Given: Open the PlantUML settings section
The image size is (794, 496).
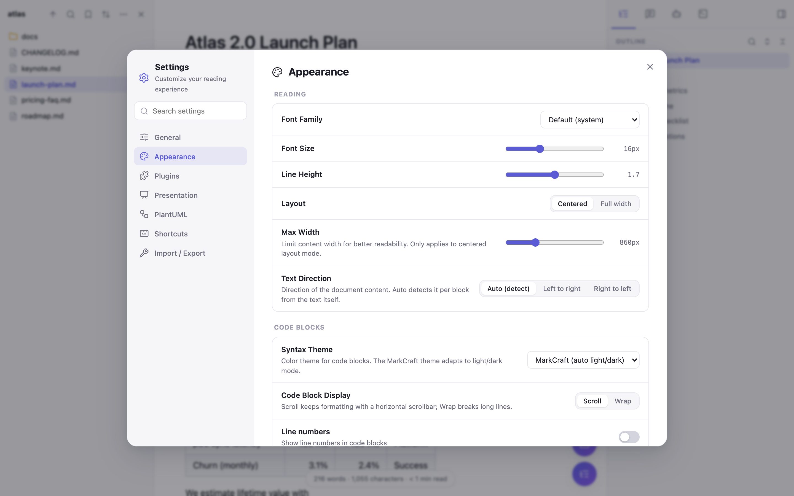Looking at the screenshot, I should [x=190, y=215].
